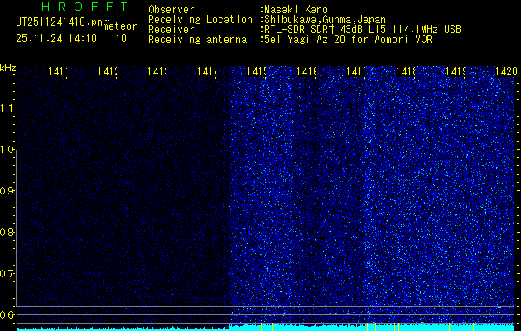Select the file name UT2511241410.pn
The height and width of the screenshot is (331, 521).
(59, 22)
